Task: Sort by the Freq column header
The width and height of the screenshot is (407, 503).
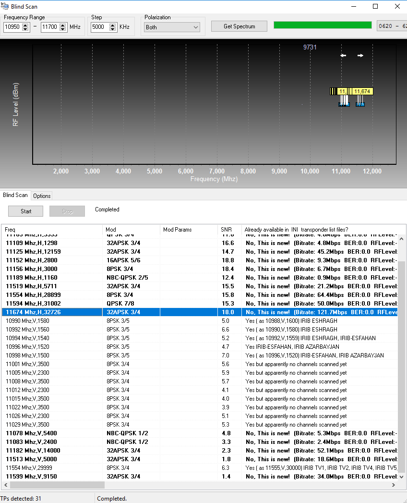Action: 52,230
